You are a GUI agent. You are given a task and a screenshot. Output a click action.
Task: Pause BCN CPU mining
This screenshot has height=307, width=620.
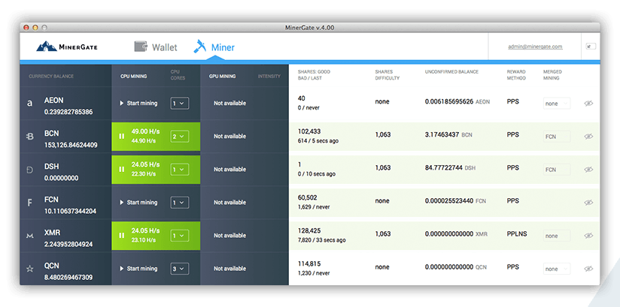(x=122, y=136)
